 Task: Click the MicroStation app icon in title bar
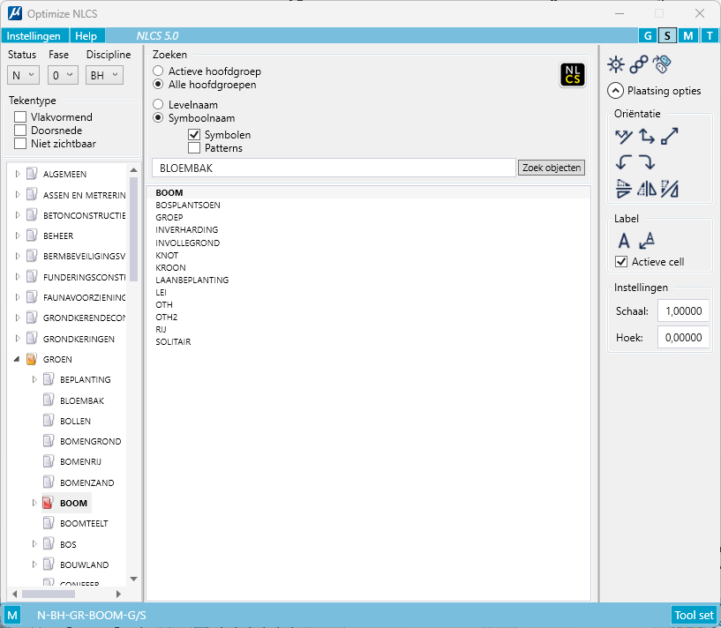[x=15, y=13]
